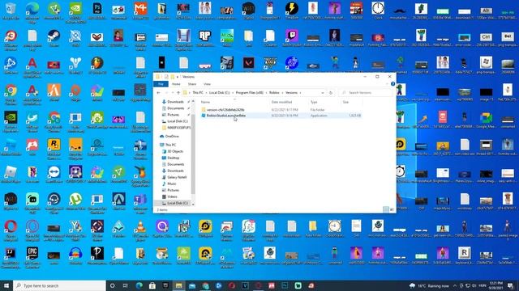
Task: Click Program Files (x86) in the breadcrumb
Action: click(250, 93)
